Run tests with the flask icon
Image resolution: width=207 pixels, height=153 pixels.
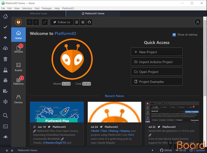click(5, 70)
